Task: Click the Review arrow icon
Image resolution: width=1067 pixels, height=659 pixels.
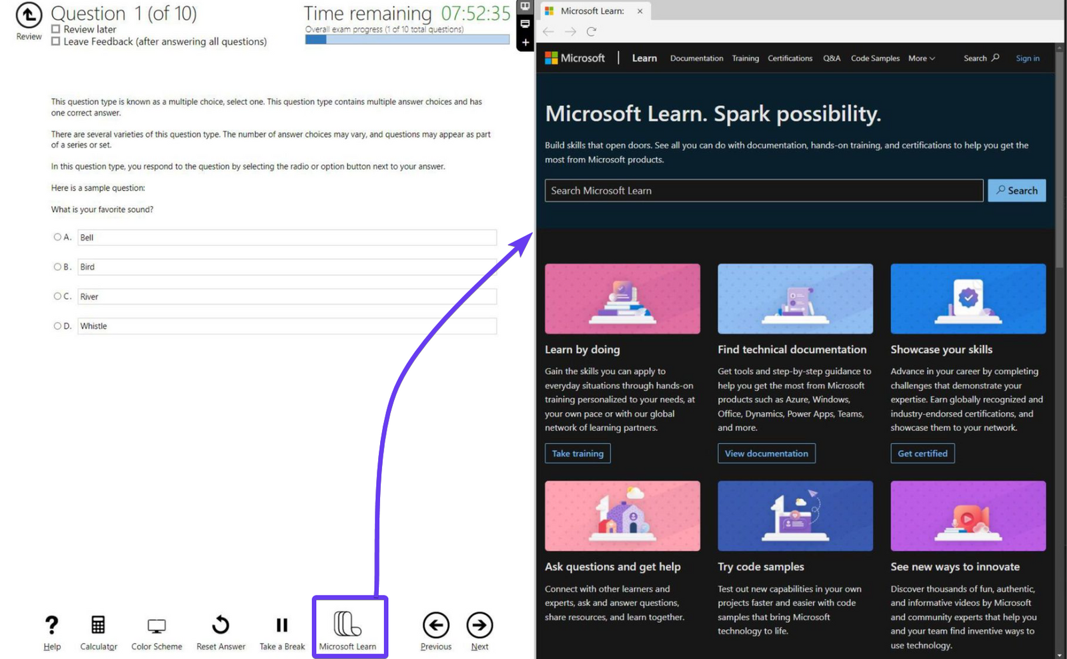Action: 27,15
